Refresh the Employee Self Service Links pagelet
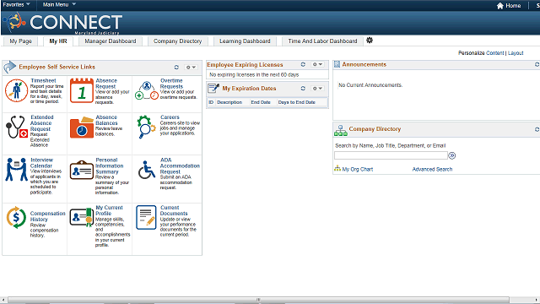 (x=176, y=68)
